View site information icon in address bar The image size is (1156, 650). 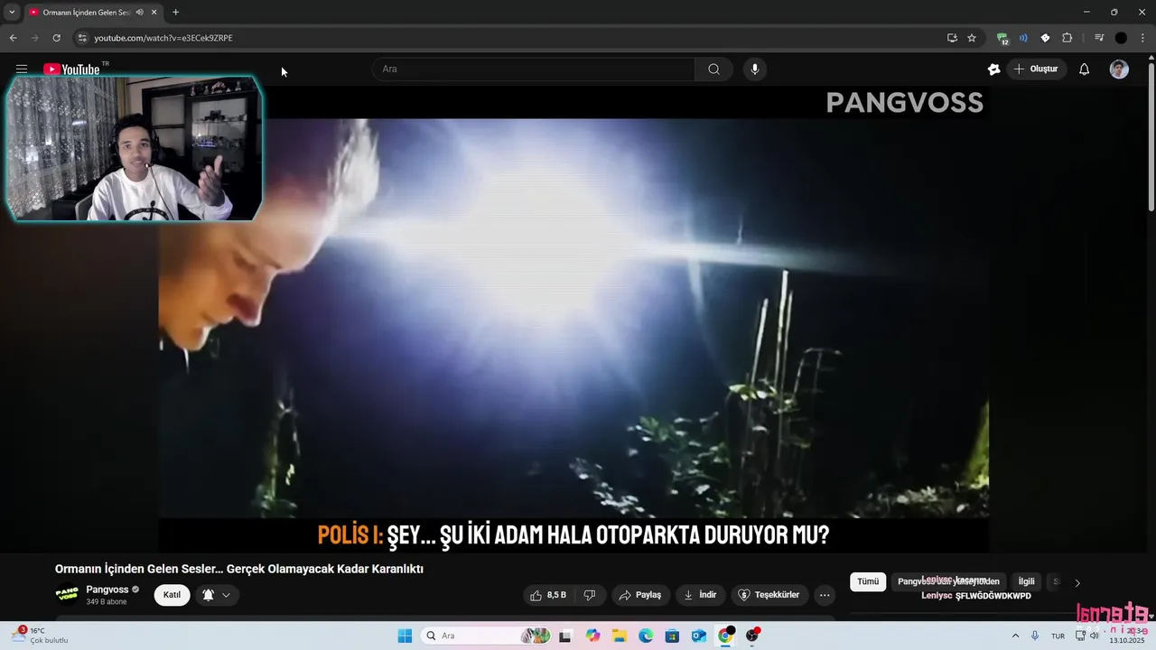click(x=81, y=38)
